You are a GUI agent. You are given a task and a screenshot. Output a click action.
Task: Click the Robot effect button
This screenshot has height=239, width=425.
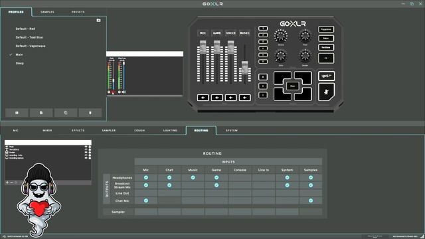pyautogui.click(x=326, y=39)
